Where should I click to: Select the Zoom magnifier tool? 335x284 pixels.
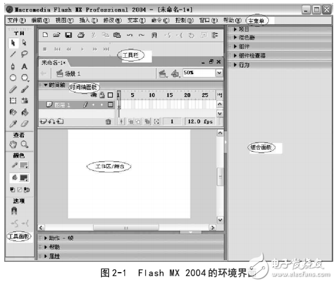24,144
